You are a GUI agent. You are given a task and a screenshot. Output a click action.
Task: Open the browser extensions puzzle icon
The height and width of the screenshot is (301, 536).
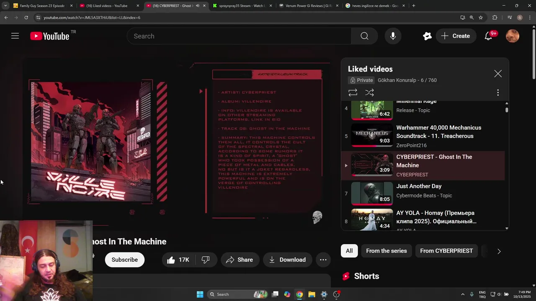(x=495, y=18)
